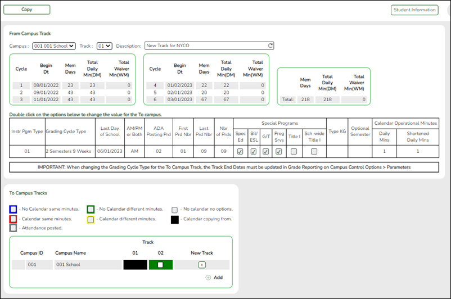Open the Track dropdown

(x=105, y=46)
